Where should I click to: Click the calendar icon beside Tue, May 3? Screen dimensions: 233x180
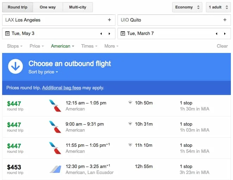pyautogui.click(x=7, y=34)
